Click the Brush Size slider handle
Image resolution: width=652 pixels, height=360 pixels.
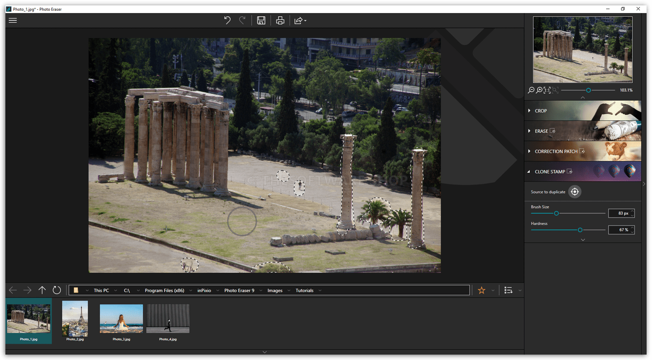pos(557,213)
